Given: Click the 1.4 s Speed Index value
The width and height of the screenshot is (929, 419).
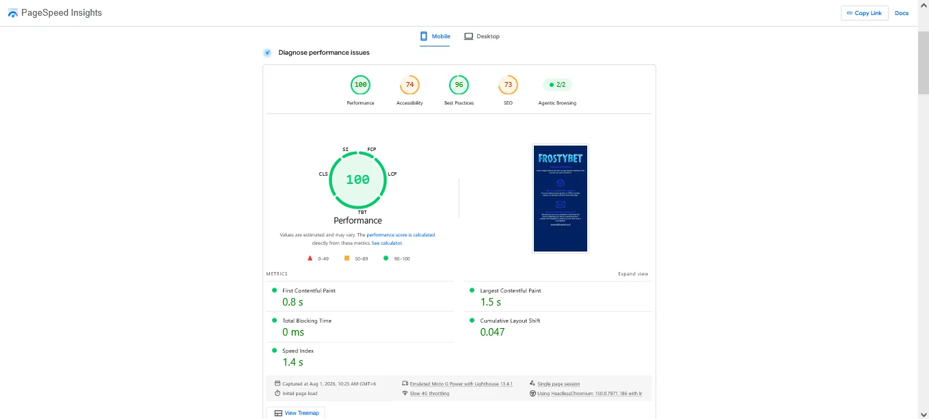Looking at the screenshot, I should (293, 362).
